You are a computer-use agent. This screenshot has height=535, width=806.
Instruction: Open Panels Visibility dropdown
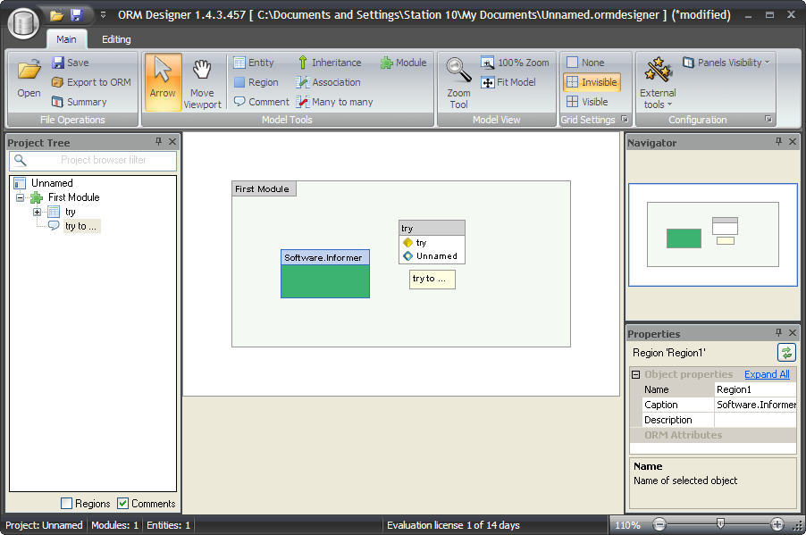pyautogui.click(x=726, y=63)
